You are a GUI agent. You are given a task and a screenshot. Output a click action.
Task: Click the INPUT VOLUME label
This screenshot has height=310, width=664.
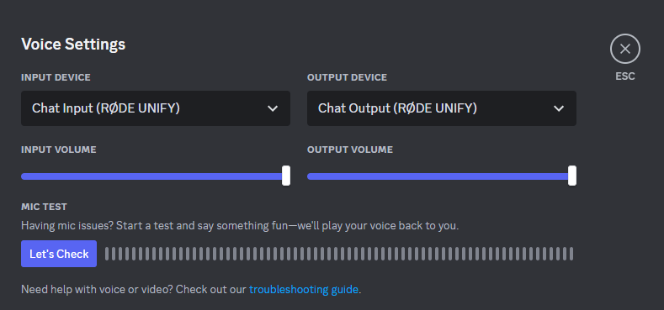[58, 150]
